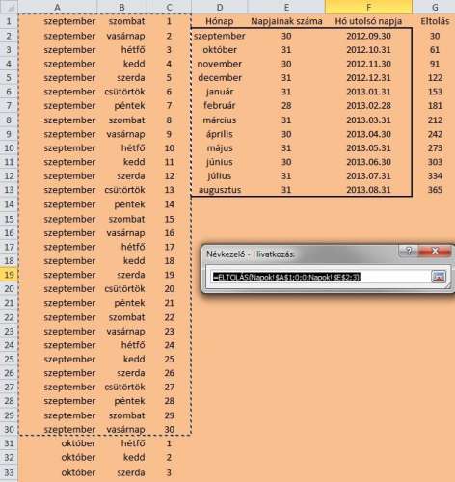Click the Eltolás value 242
Screen dimensions: 455x482
click(x=434, y=134)
